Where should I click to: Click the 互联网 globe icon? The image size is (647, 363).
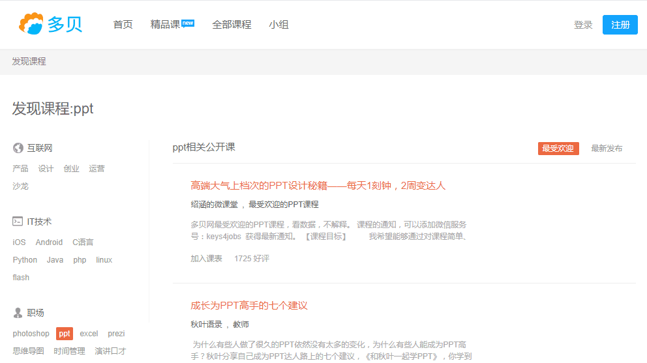click(x=18, y=148)
